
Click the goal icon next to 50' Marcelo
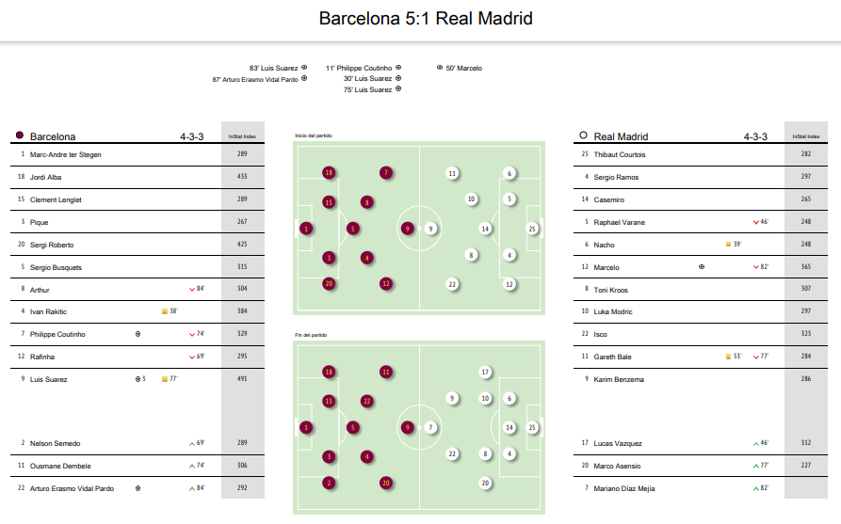click(439, 68)
